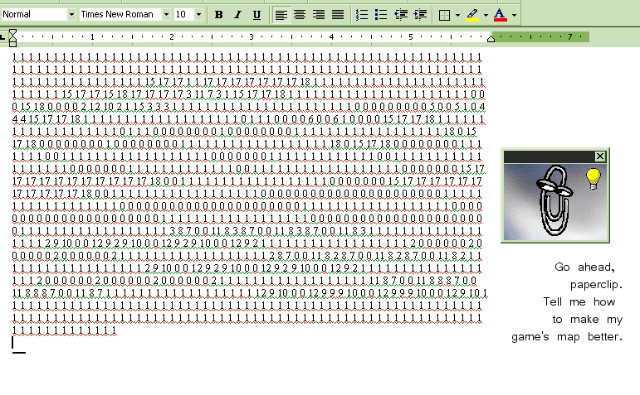Apply yellow highlight color
Viewport: 640px width, 395px height.
coord(472,15)
